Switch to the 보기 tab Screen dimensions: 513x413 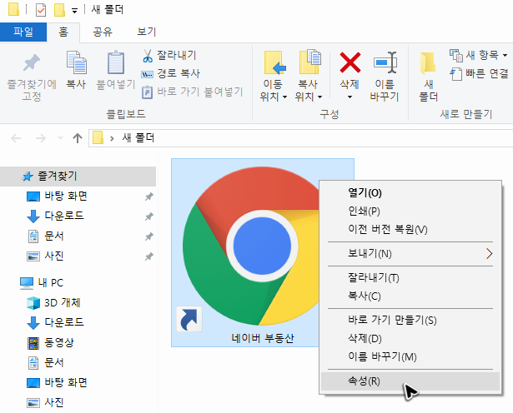(147, 32)
